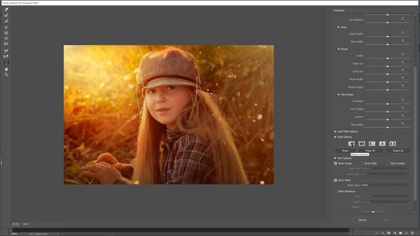
Task: Select the Pucker tool
Action: click(x=6, y=33)
